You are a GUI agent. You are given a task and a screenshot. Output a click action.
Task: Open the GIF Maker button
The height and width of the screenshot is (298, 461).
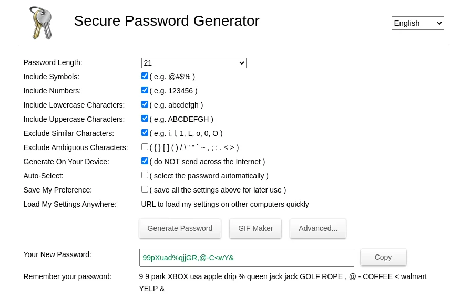coord(255,228)
